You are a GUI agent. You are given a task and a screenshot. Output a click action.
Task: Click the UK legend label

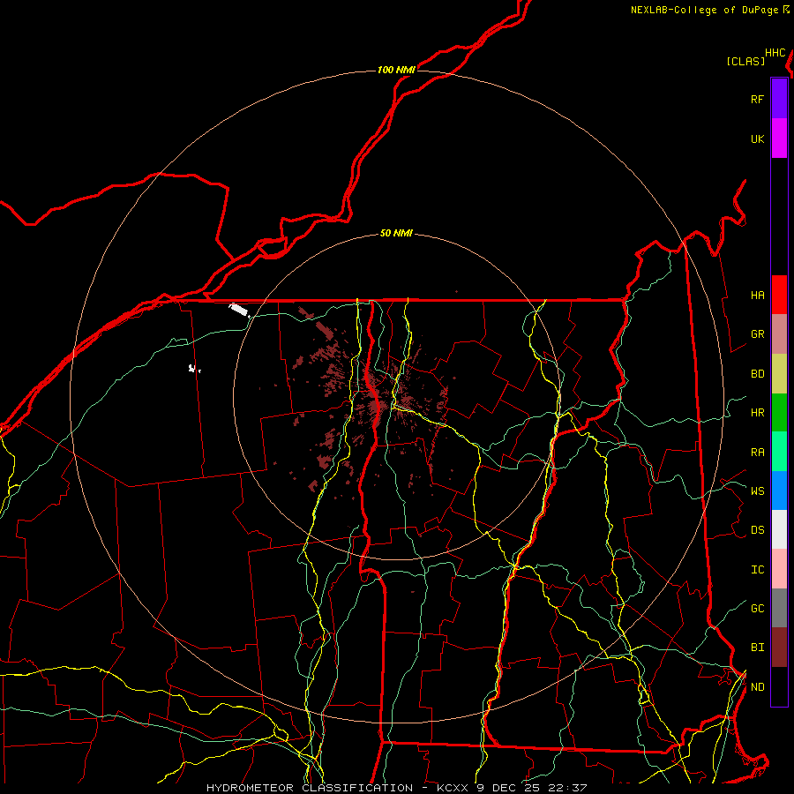[x=757, y=139]
